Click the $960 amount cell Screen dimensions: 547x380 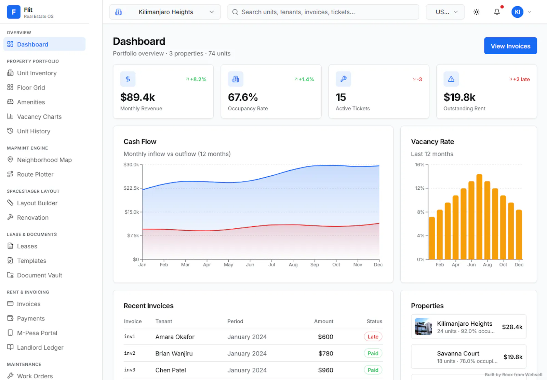325,370
